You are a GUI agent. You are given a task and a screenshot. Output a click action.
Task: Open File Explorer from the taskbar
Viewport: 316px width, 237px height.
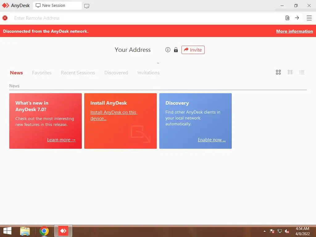click(25, 231)
